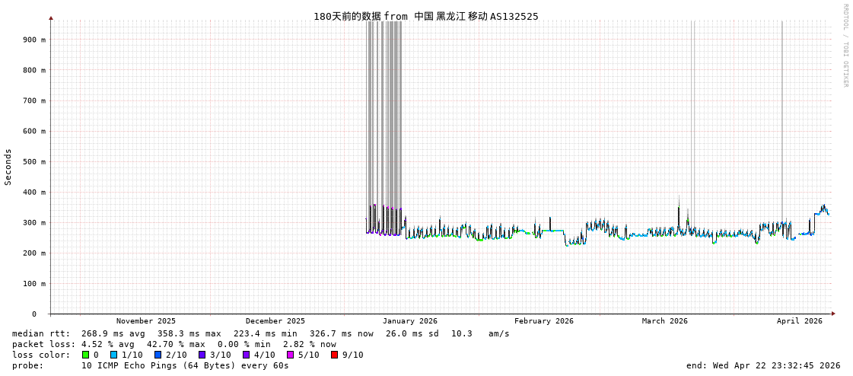The image size is (853, 376).
Task: Click the red 9/10 loss swatch
Action: click(x=334, y=355)
